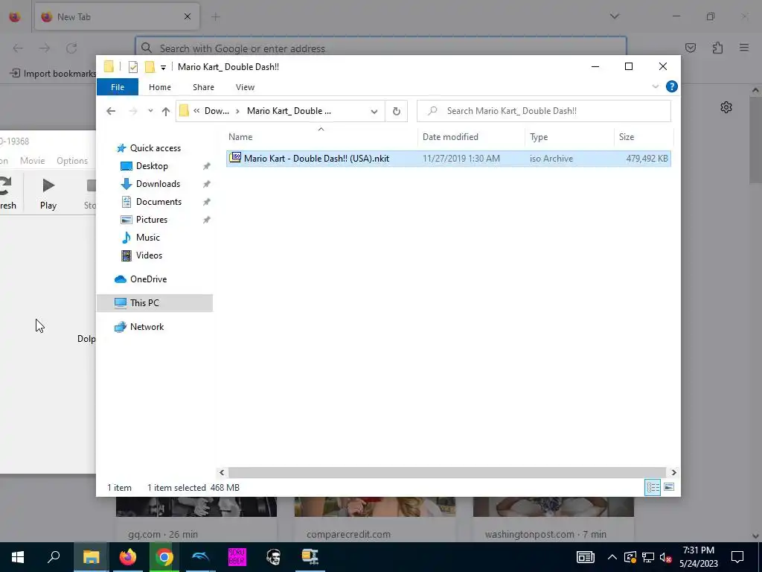Click Play in the Dolphin window
The height and width of the screenshot is (572, 762).
(48, 194)
